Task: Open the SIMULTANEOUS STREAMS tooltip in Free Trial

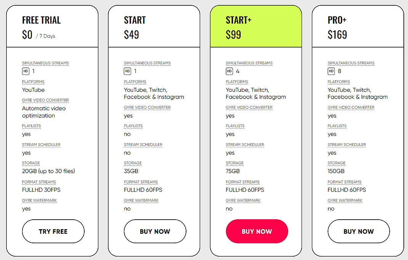Action: (45, 63)
